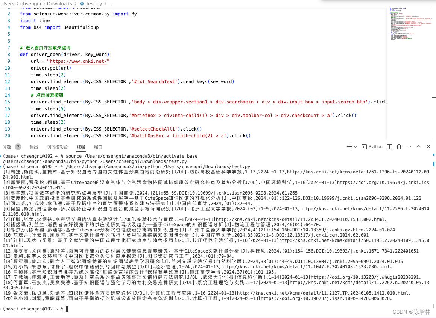Viewport: 436px width, 318px height.
Task: Click line number 20 in gutter
Action: tap(8, 136)
